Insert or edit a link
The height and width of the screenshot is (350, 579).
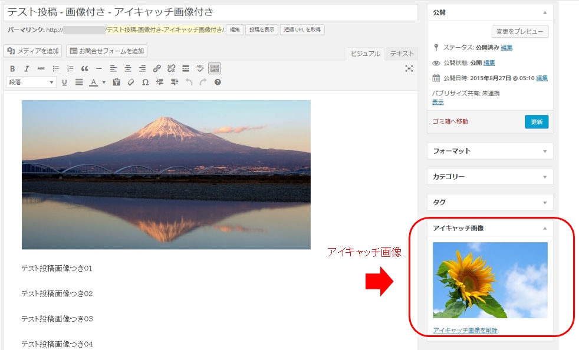157,69
